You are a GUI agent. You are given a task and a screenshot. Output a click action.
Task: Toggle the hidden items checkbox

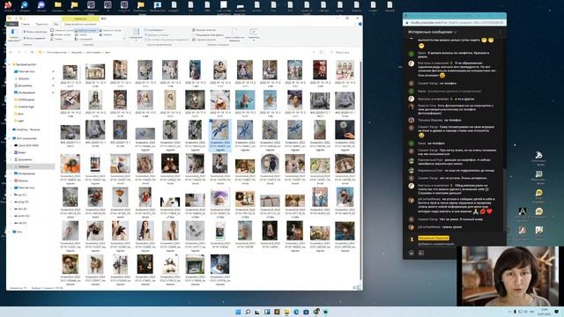click(204, 40)
